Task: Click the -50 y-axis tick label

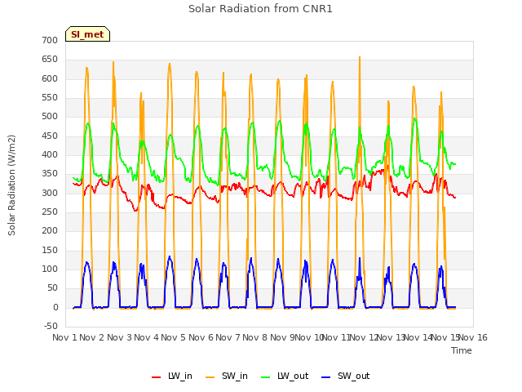Action: coord(51,326)
